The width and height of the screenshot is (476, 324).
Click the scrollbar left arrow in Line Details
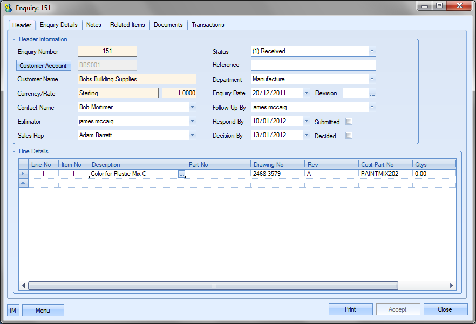[24, 285]
